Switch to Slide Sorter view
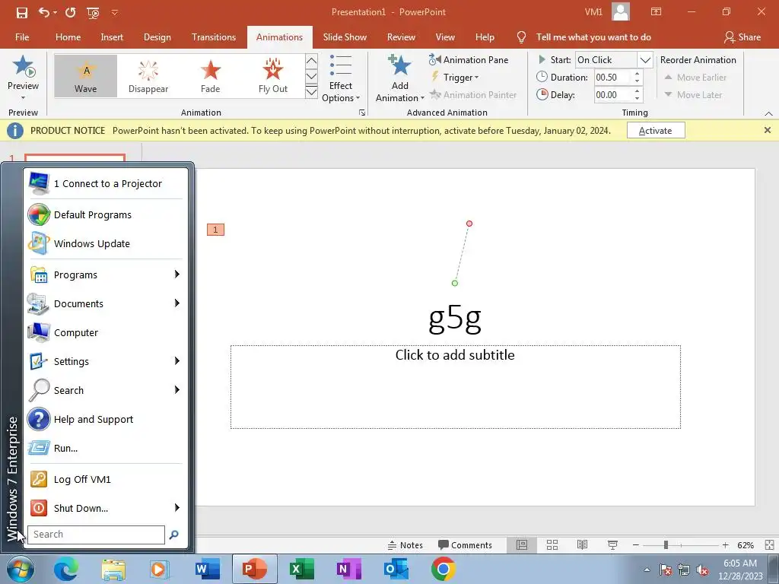 click(x=552, y=545)
